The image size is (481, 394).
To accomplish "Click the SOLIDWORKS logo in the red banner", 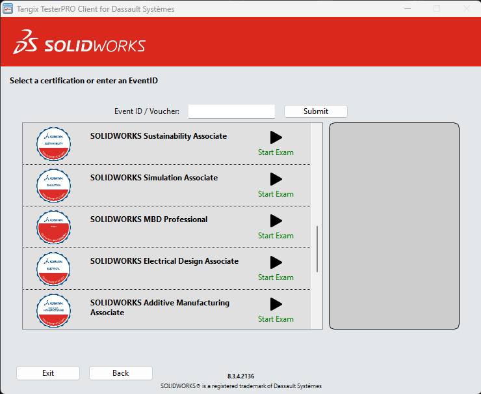I will coord(79,42).
